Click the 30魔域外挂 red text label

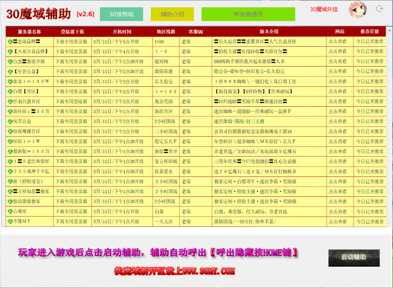pyautogui.click(x=323, y=9)
